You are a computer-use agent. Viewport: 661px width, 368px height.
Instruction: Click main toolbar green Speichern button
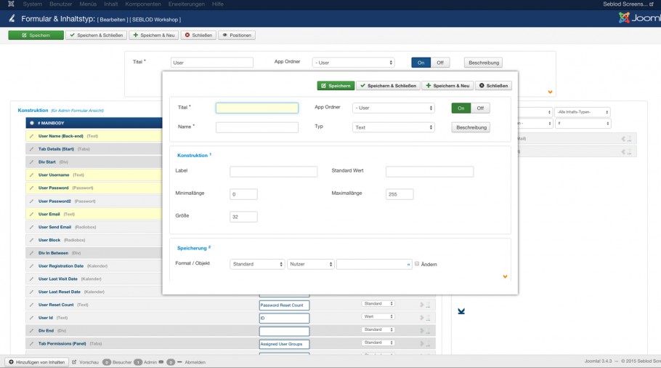coord(36,36)
